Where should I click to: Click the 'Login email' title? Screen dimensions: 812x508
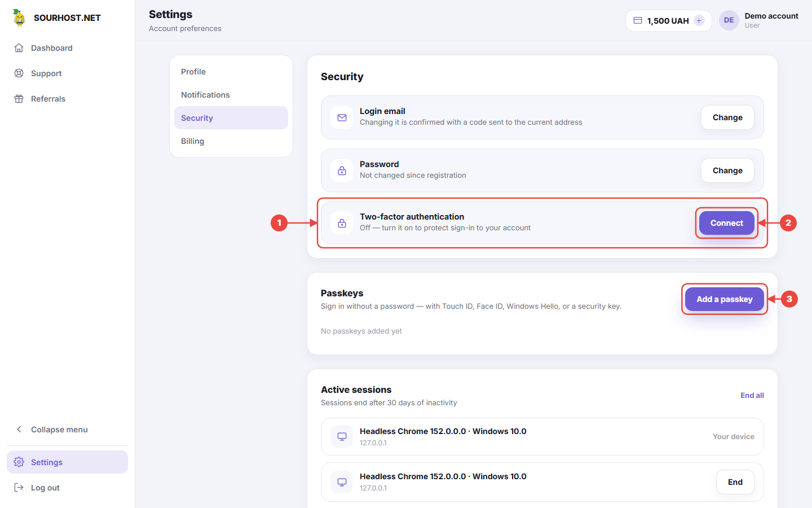(382, 111)
